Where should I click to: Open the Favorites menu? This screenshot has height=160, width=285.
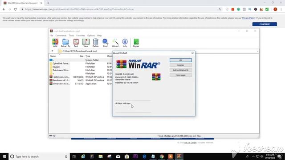81,36
